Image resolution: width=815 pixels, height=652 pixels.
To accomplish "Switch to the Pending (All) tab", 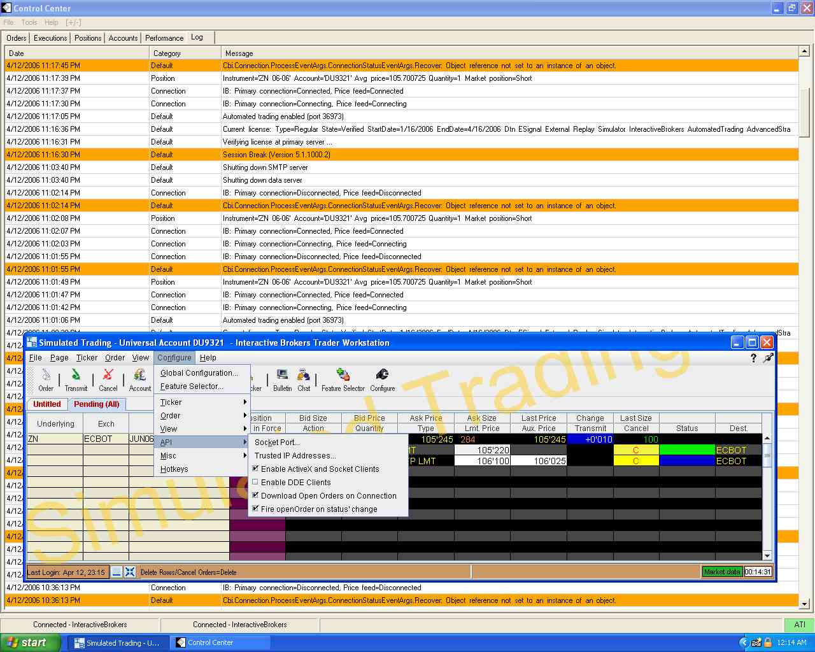I will 97,404.
